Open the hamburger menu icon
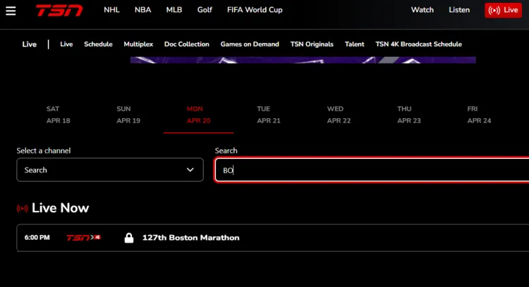The height and width of the screenshot is (287, 529). tap(10, 11)
